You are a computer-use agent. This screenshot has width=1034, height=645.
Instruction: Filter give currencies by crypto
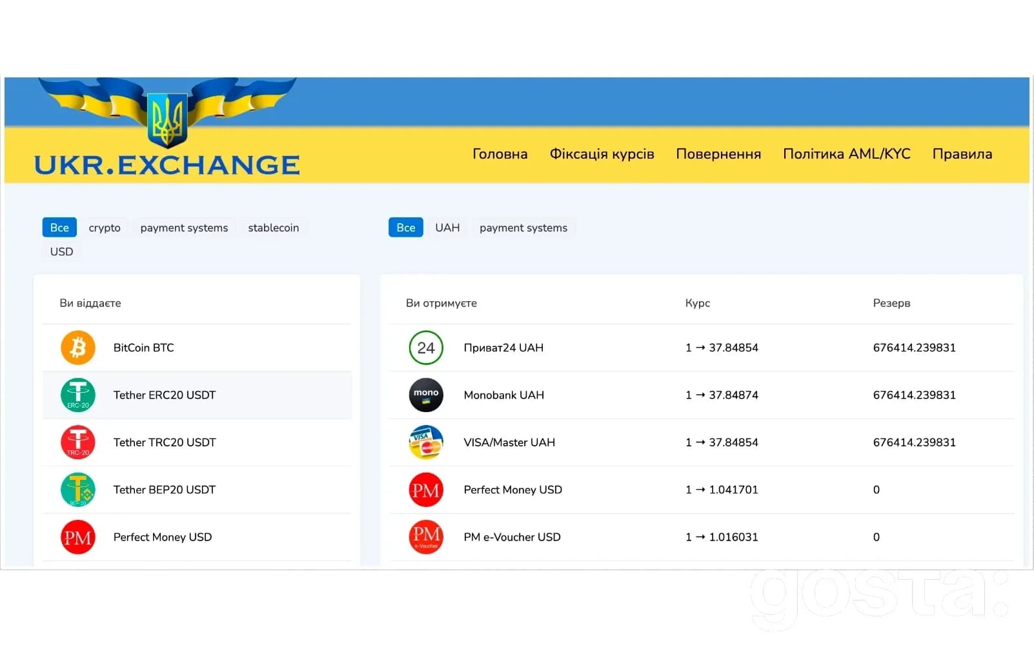point(105,228)
